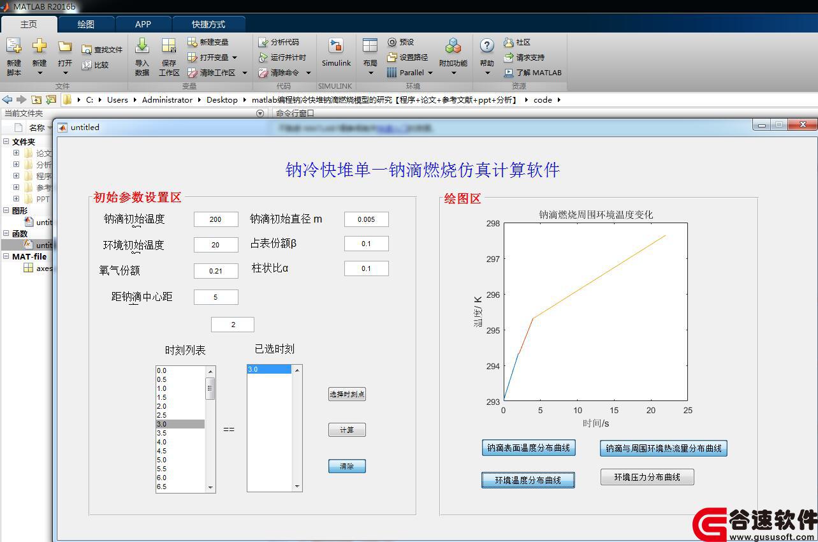This screenshot has width=818, height=542.
Task: Click Desktop in the address path
Action: pyautogui.click(x=222, y=99)
